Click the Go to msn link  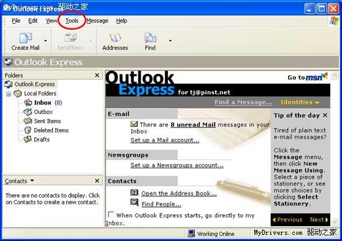pyautogui.click(x=308, y=76)
